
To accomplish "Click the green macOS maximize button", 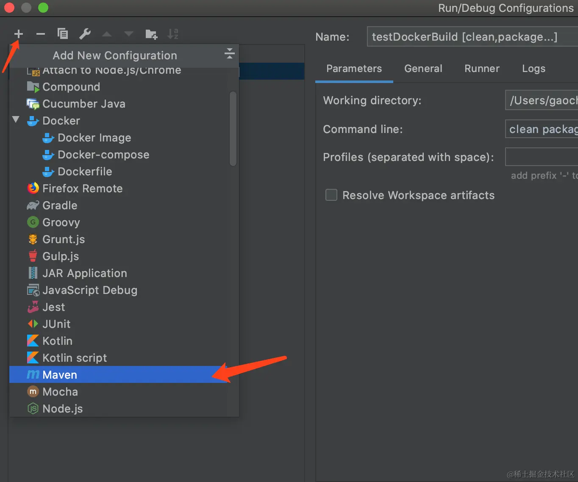I will point(43,8).
